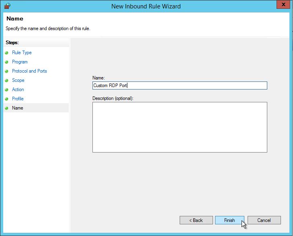The height and width of the screenshot is (236, 293).
Task: Click the green bullet beside Profile
Action: [x=6, y=99]
